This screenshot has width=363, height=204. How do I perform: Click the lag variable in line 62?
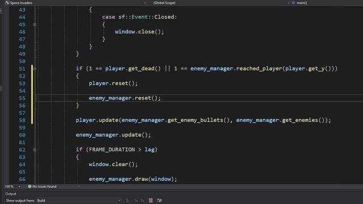pyautogui.click(x=150, y=150)
